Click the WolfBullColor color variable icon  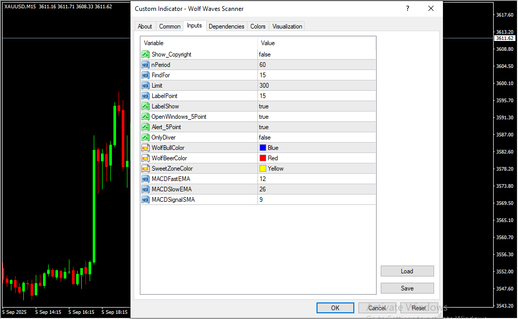point(145,148)
